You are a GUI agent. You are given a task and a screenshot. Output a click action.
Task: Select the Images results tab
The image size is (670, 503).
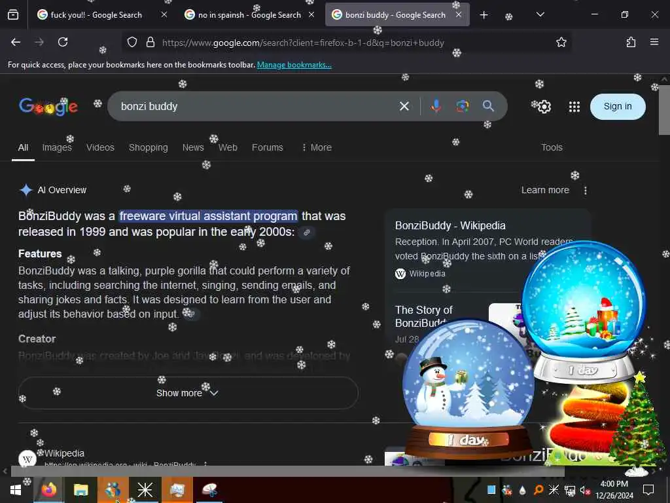point(57,147)
